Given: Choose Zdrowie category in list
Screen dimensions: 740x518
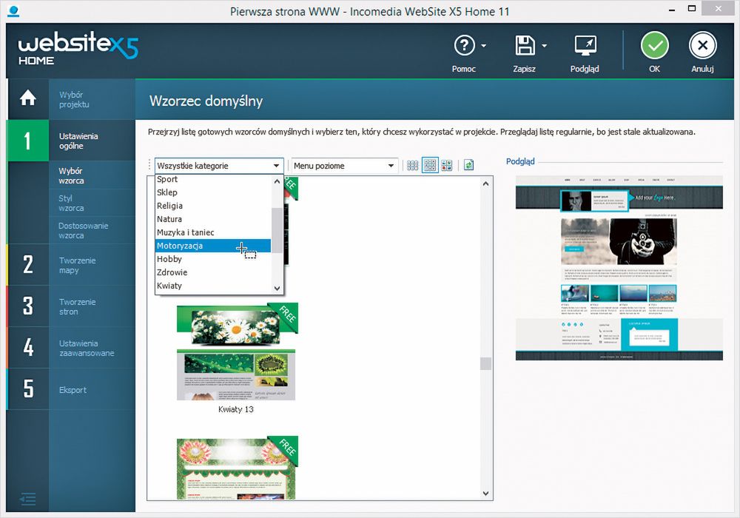Looking at the screenshot, I should point(213,272).
